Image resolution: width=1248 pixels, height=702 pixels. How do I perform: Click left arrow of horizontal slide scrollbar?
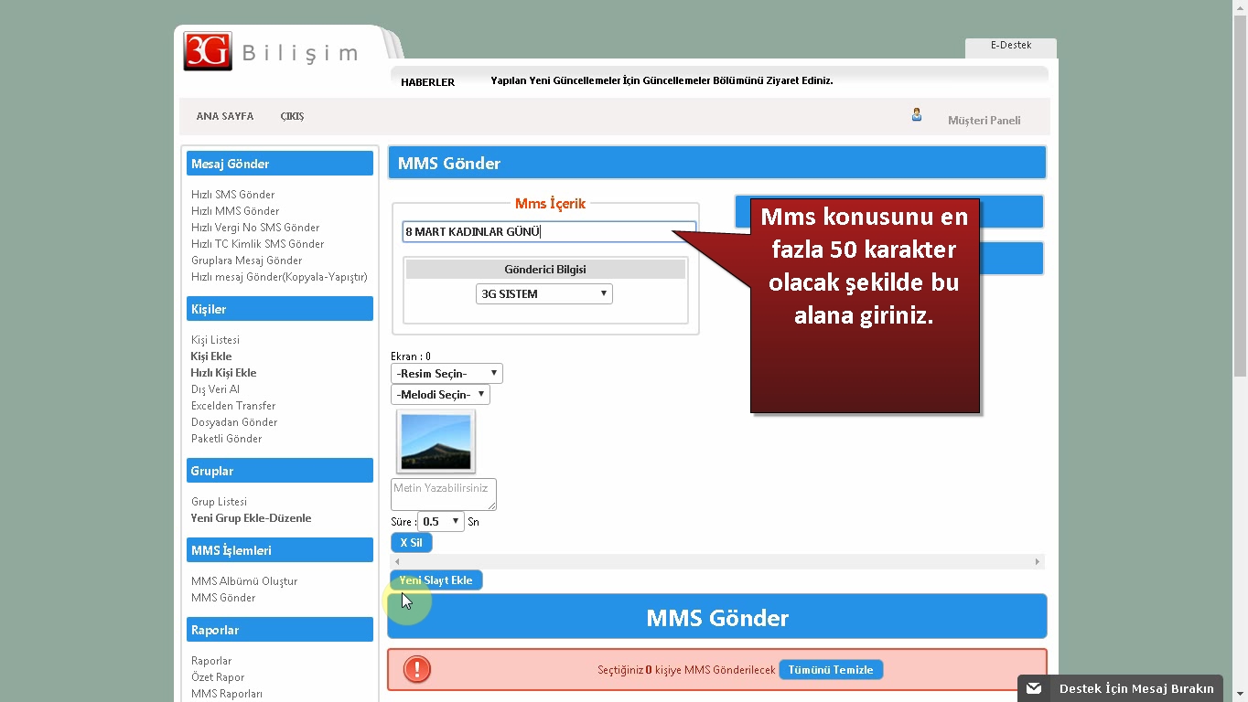397,561
